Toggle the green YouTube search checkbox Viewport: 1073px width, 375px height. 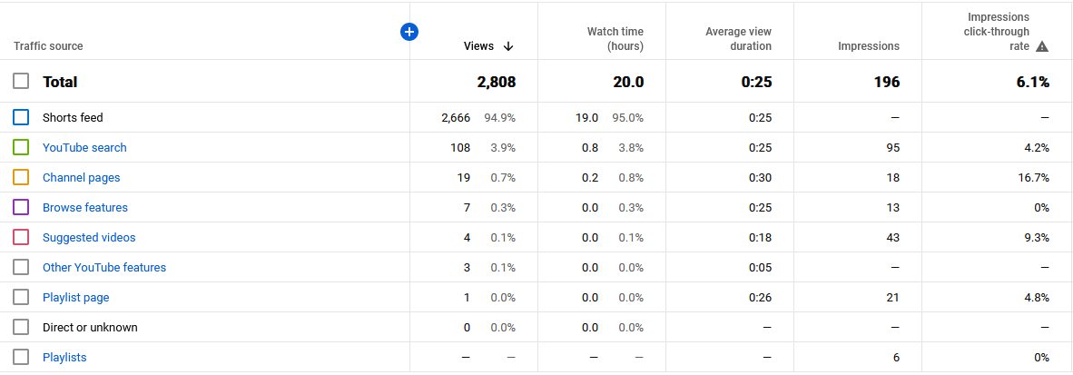[x=21, y=147]
